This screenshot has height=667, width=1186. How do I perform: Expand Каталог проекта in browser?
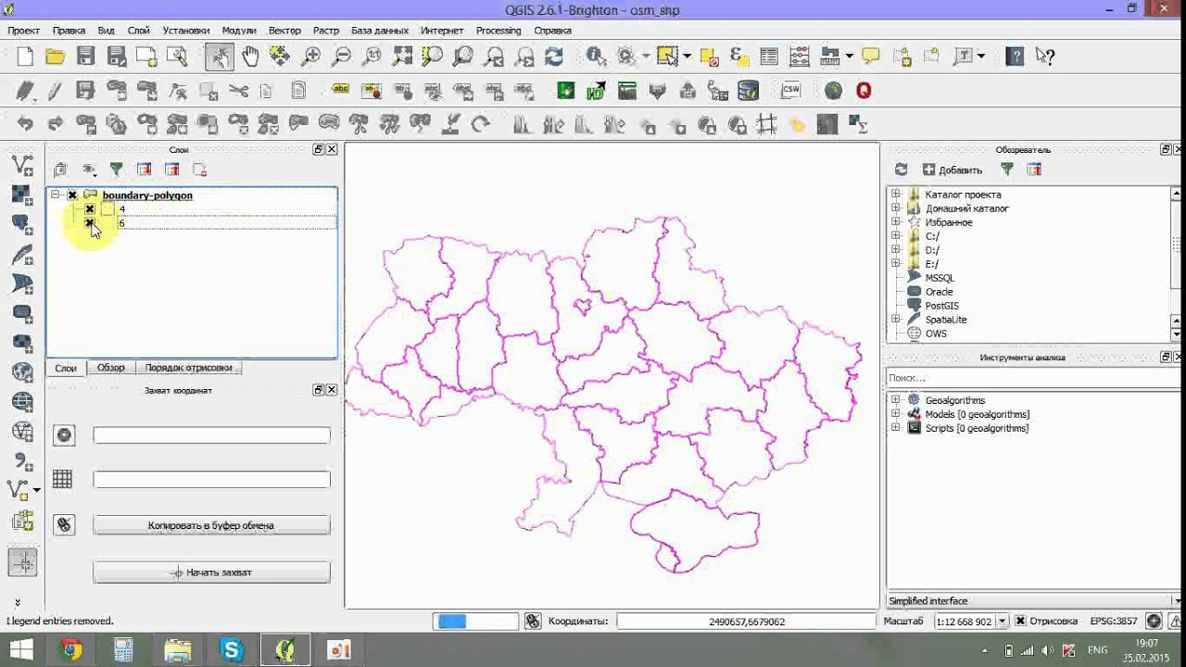pyautogui.click(x=895, y=195)
